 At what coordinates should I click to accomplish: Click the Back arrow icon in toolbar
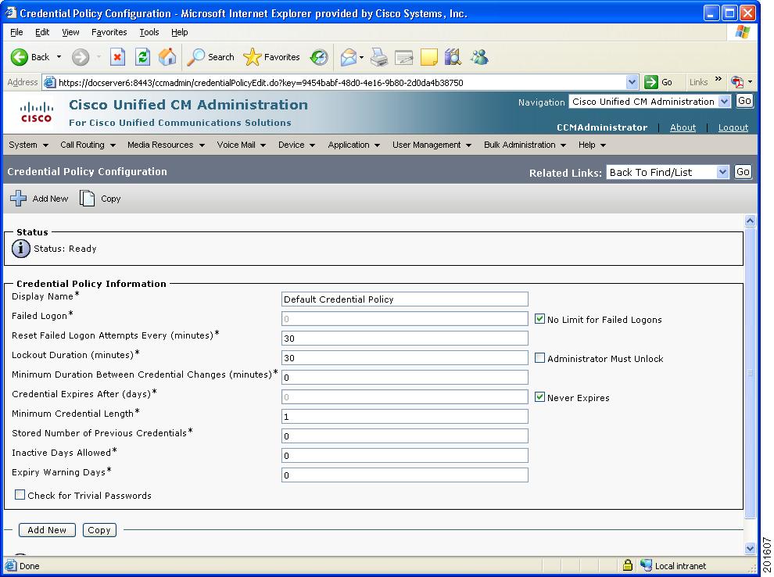tap(20, 57)
